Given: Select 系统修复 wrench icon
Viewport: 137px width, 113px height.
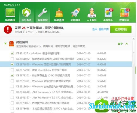Looking at the screenshot, I should coord(43,13).
